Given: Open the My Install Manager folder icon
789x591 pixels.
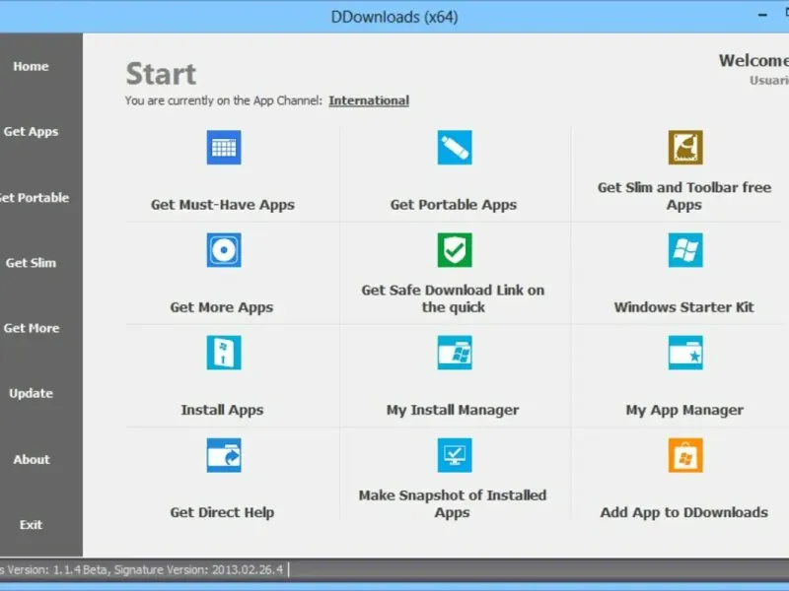Looking at the screenshot, I should click(455, 353).
